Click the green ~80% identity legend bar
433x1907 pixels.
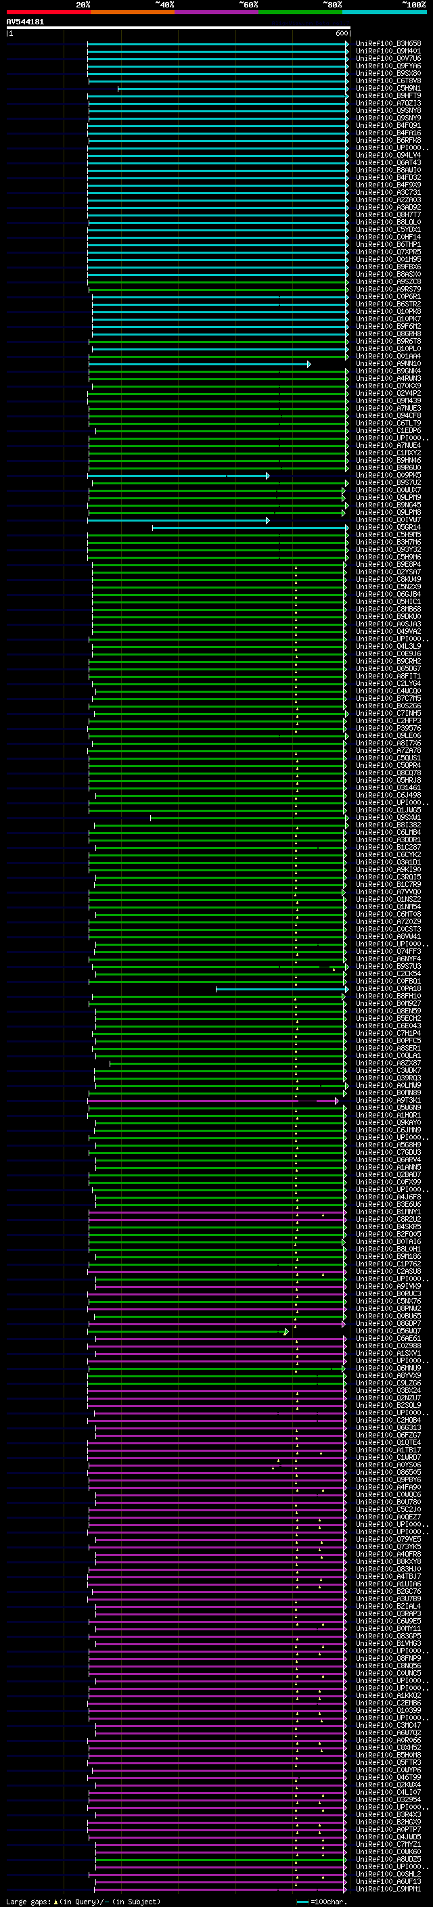click(x=300, y=12)
